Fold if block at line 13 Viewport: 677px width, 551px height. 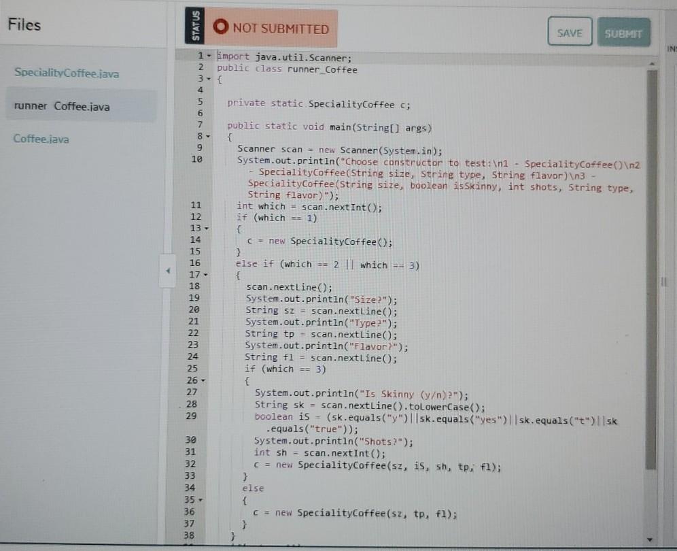tap(207, 228)
